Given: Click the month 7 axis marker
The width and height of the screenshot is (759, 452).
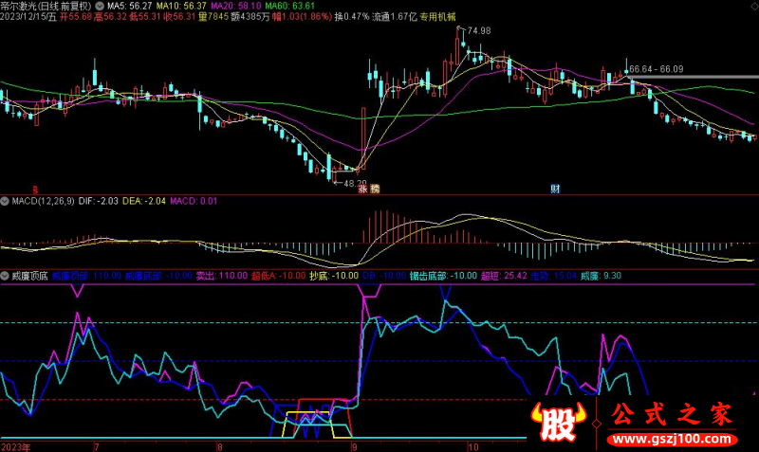Looking at the screenshot, I should 97,446.
